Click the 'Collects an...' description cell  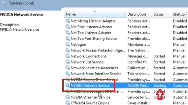(138, 68)
